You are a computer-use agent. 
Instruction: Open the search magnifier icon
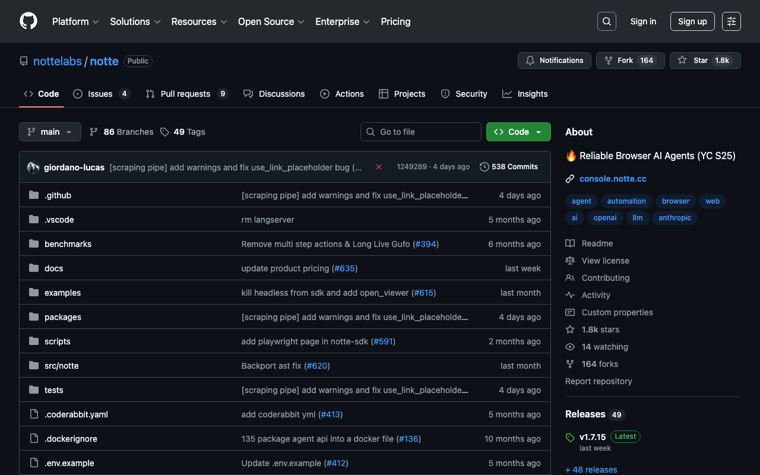[606, 21]
